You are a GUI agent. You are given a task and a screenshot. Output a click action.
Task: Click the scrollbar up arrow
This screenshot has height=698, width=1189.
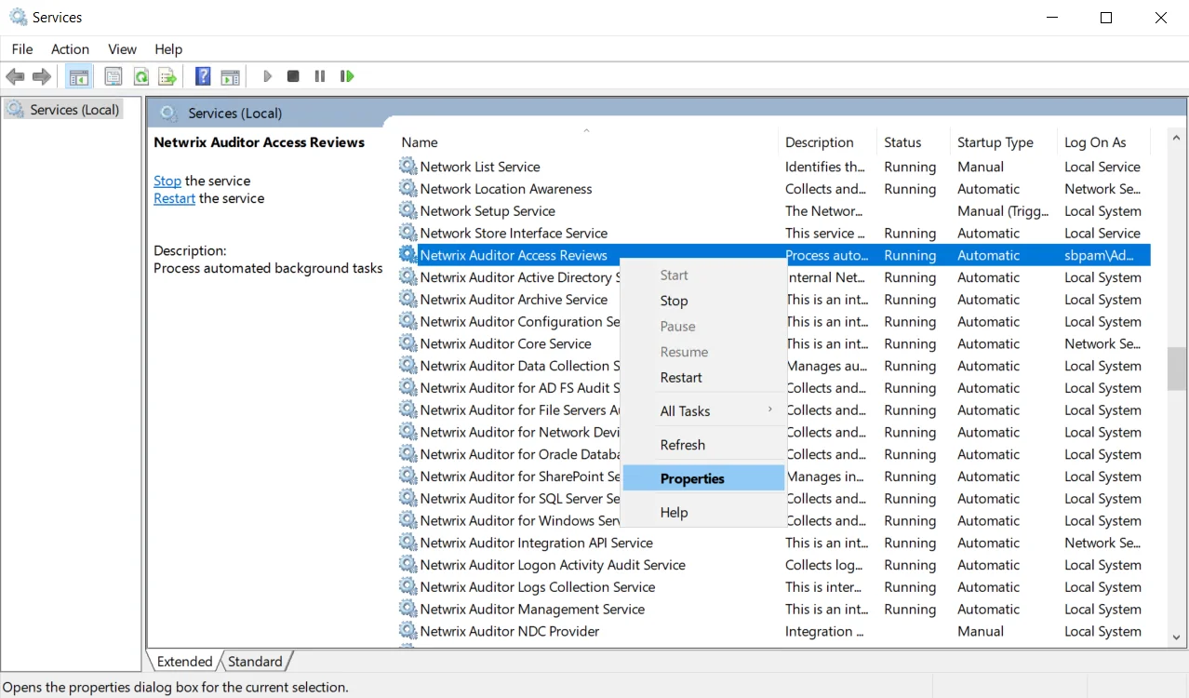click(x=1177, y=139)
